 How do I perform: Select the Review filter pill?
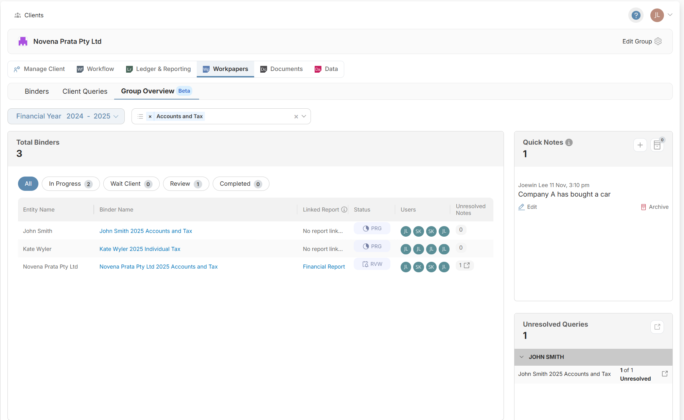tap(186, 184)
